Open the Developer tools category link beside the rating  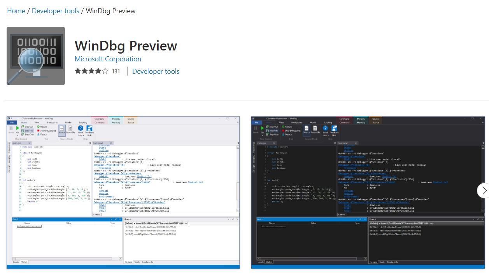click(156, 71)
